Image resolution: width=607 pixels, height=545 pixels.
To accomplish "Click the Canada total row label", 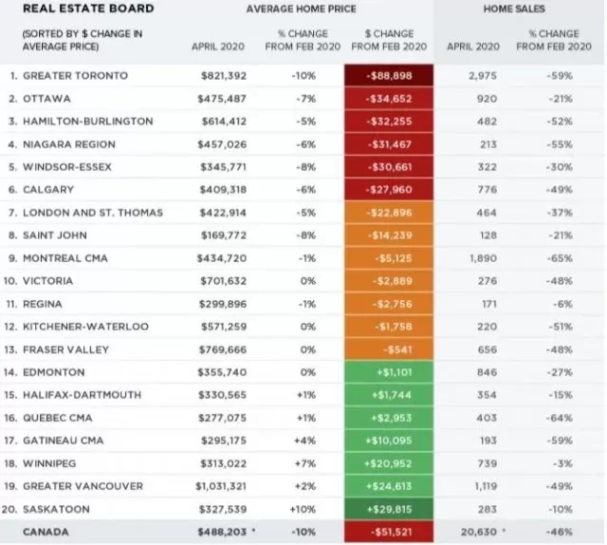I will tap(46, 532).
